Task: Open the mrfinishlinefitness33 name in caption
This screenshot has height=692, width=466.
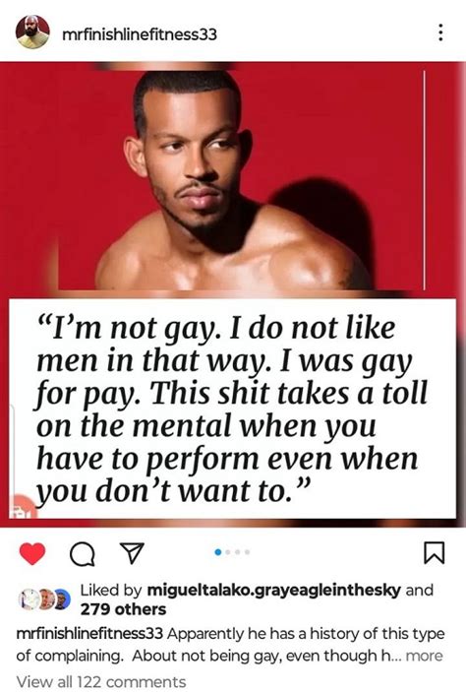Action: tap(89, 634)
